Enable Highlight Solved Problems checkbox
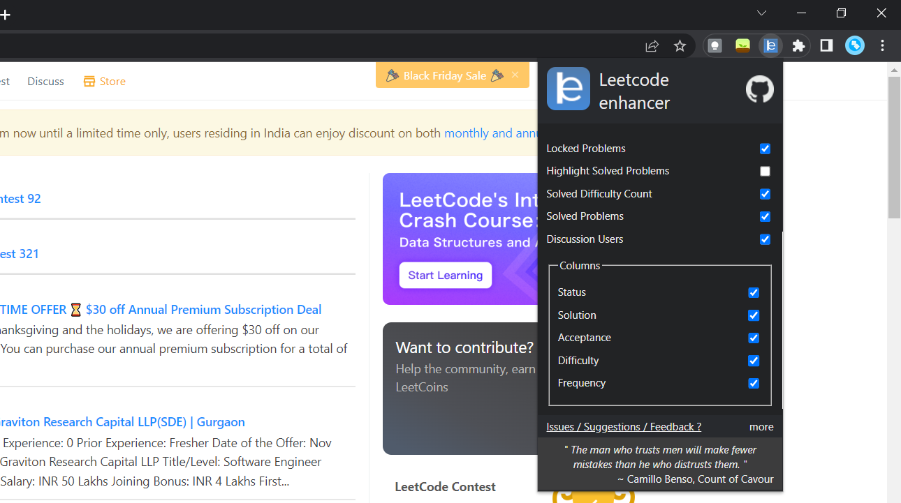Screen dimensions: 901x503 tap(765, 171)
